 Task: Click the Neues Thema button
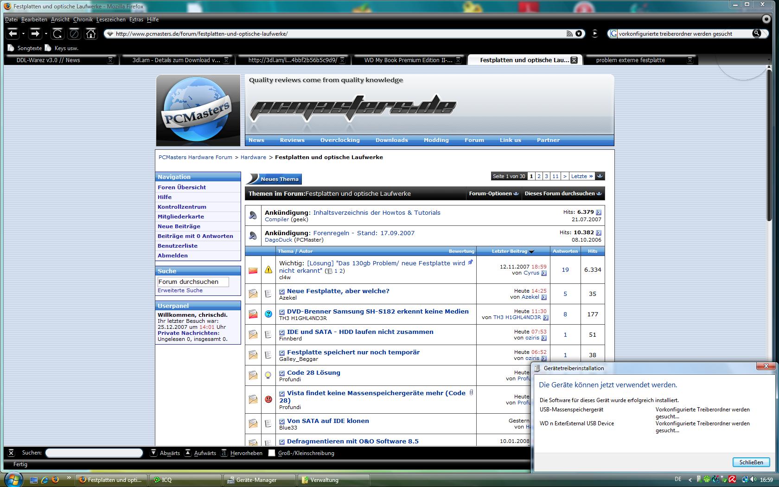point(274,179)
